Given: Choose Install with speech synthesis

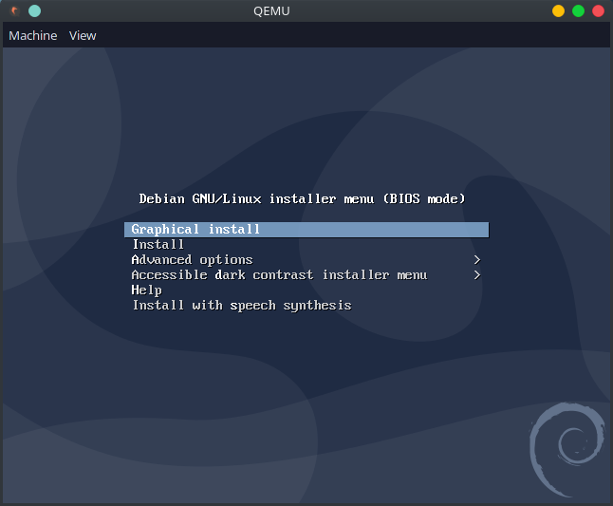Looking at the screenshot, I should [x=241, y=306].
